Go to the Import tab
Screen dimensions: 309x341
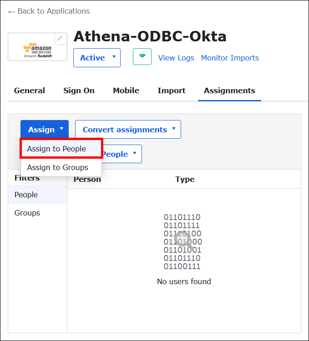[x=172, y=90]
